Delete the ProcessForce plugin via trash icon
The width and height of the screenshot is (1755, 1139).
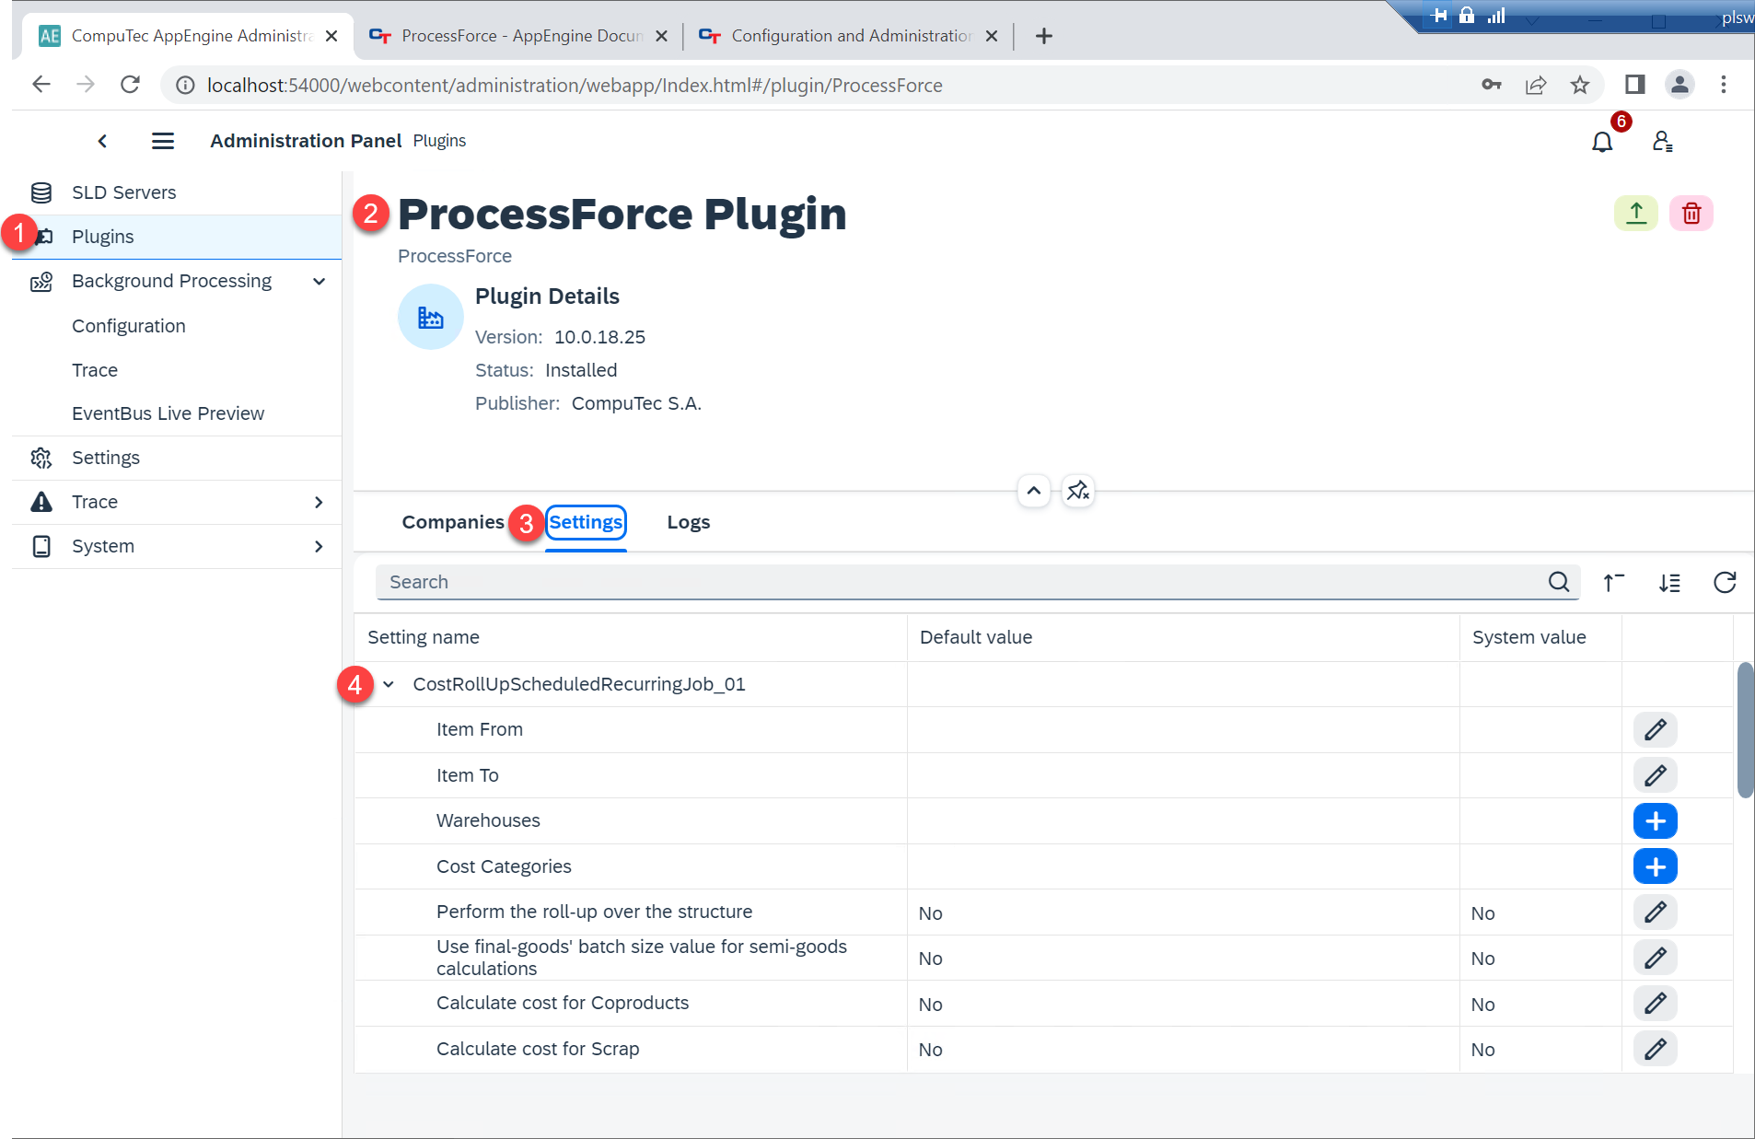[1692, 213]
